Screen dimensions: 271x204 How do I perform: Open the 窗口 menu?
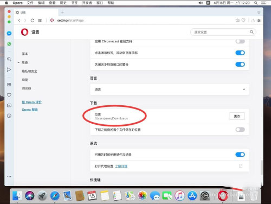coord(100,3)
